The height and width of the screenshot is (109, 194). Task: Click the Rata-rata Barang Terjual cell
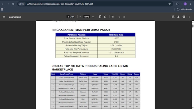pyautogui.click(x=76, y=46)
